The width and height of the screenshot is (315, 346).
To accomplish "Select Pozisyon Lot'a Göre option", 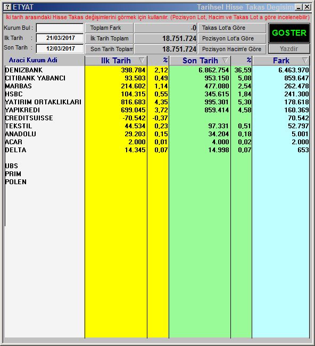I will pyautogui.click(x=232, y=38).
